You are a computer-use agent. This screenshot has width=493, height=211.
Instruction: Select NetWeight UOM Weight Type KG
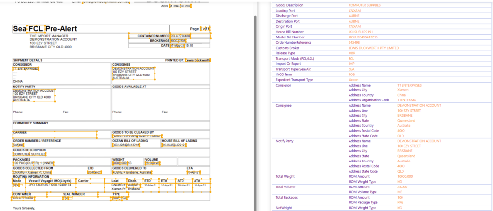click(399, 208)
